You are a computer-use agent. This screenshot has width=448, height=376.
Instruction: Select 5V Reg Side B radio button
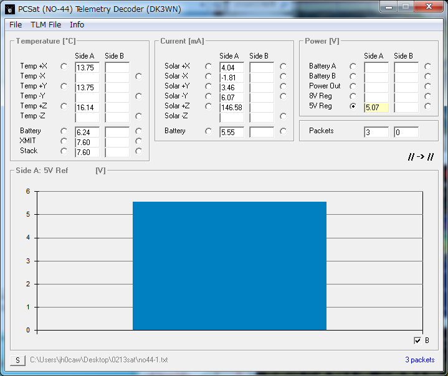427,106
